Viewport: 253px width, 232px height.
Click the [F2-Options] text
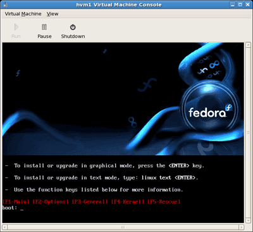pyautogui.click(x=51, y=202)
